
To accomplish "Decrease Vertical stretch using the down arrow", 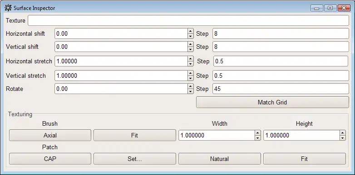I will coord(190,78).
